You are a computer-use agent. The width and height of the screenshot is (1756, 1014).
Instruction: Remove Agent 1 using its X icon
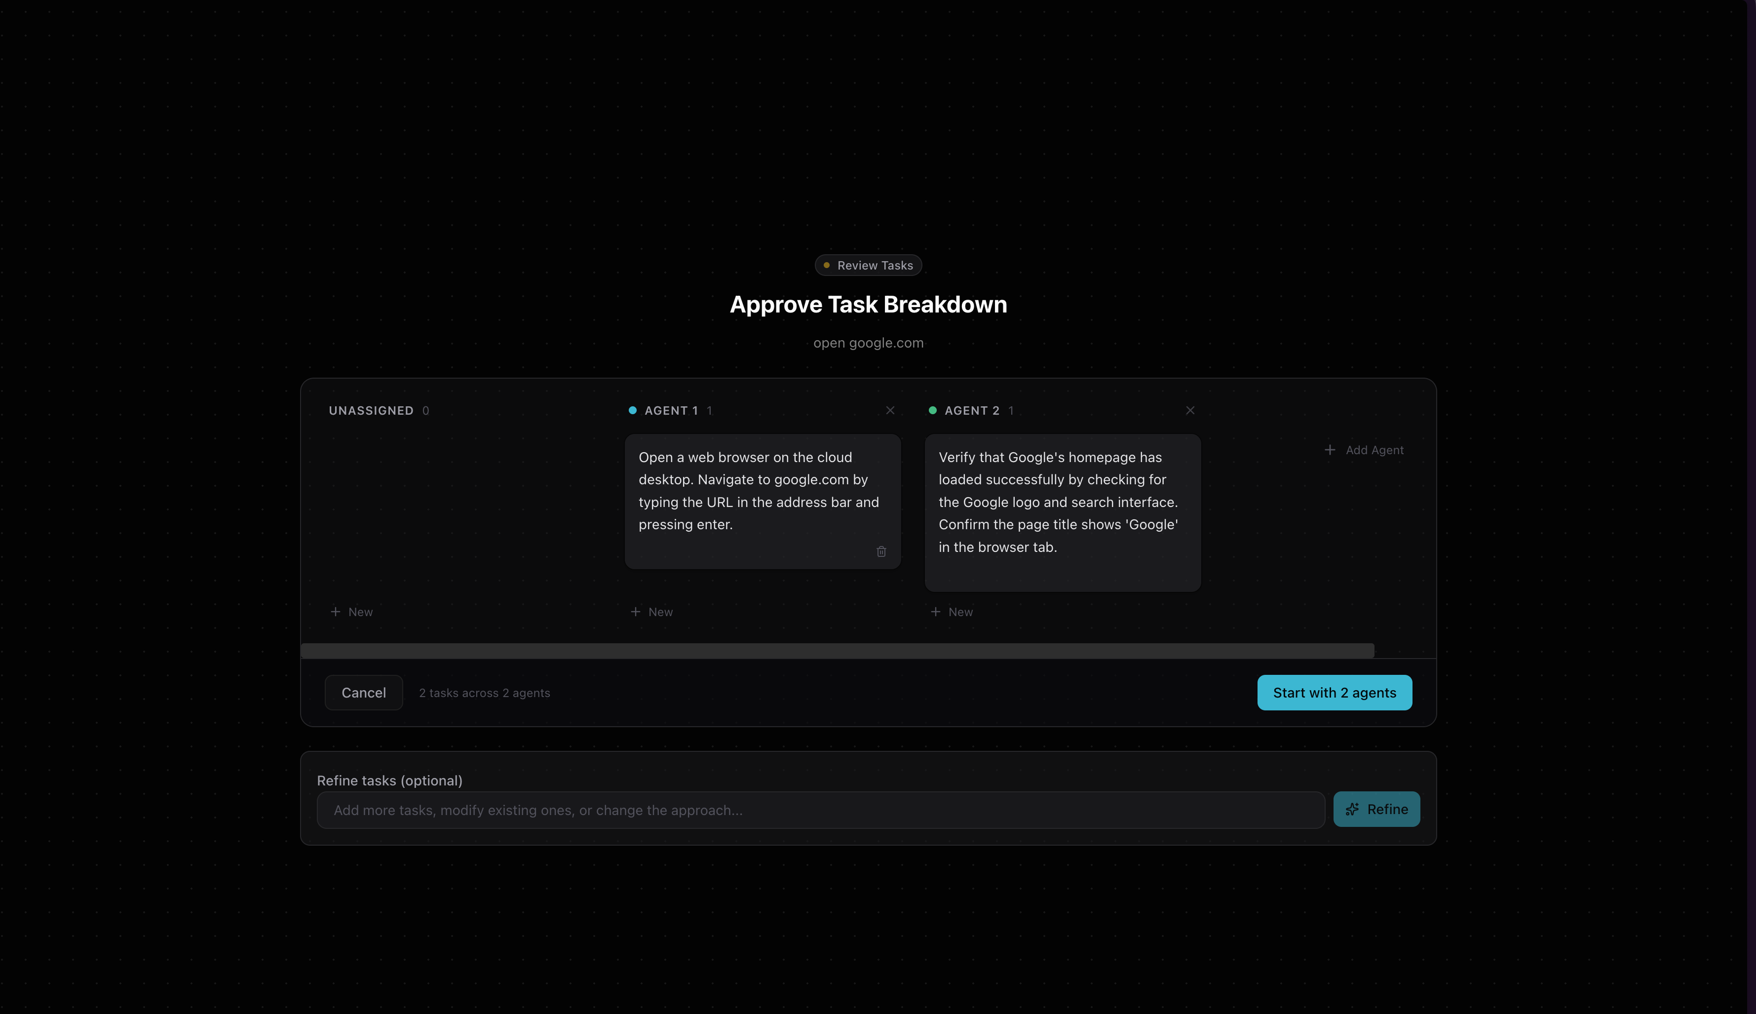pyautogui.click(x=890, y=410)
